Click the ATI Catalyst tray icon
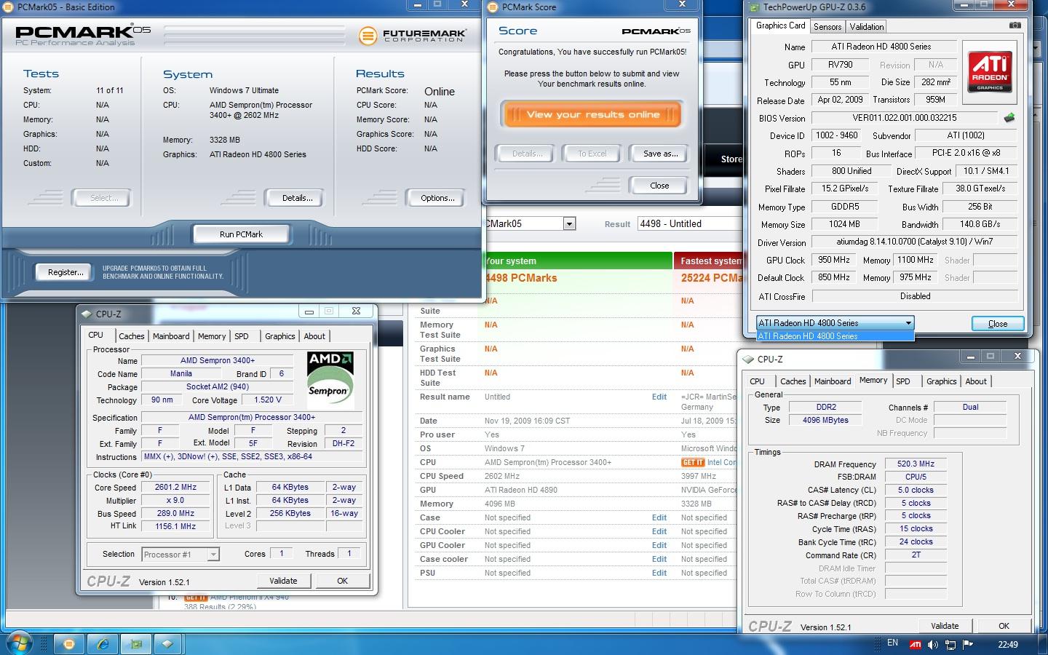 coord(915,644)
